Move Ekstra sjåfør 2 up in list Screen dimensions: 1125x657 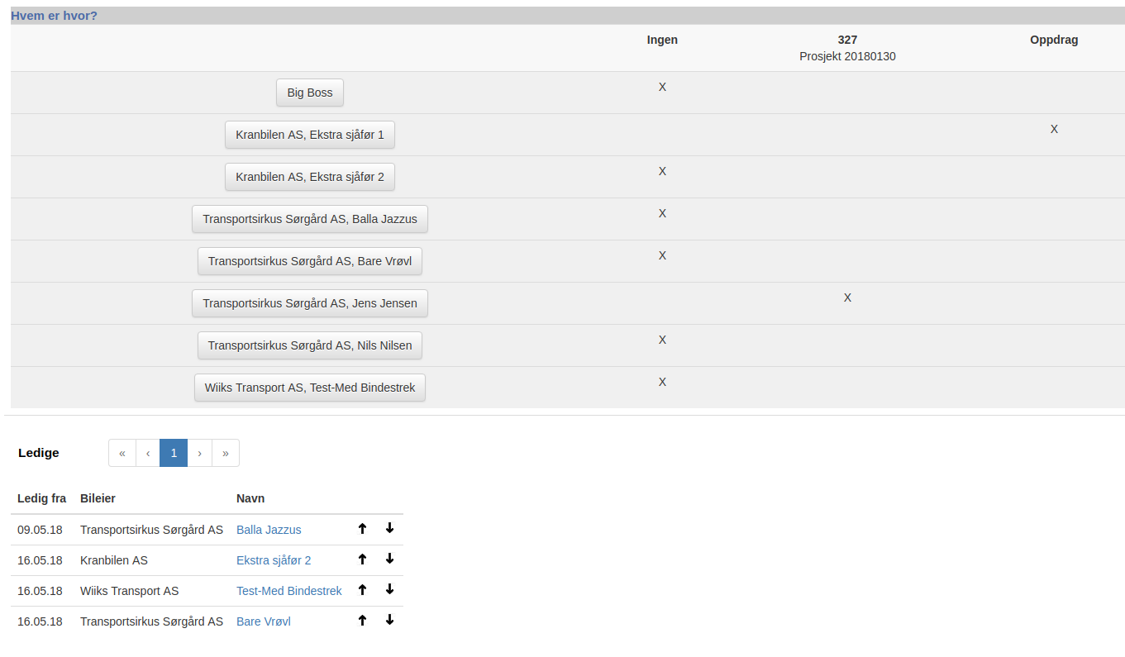coord(362,559)
